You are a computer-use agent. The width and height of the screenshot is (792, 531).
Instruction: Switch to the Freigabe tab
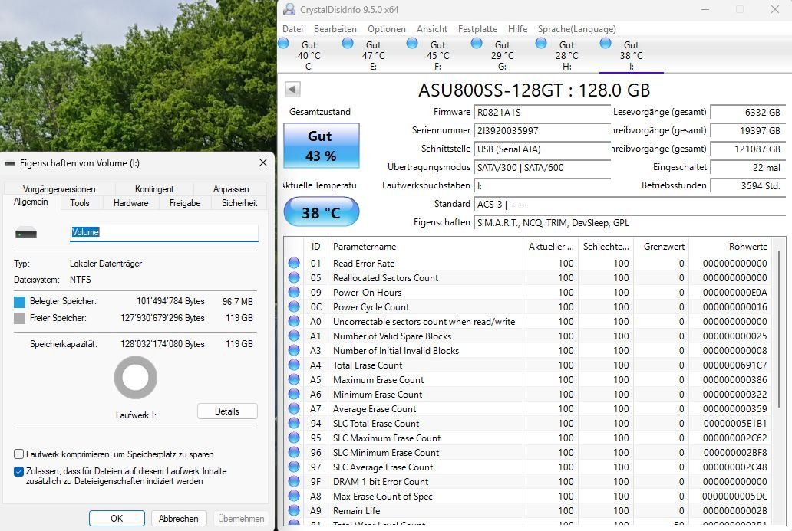(x=185, y=203)
